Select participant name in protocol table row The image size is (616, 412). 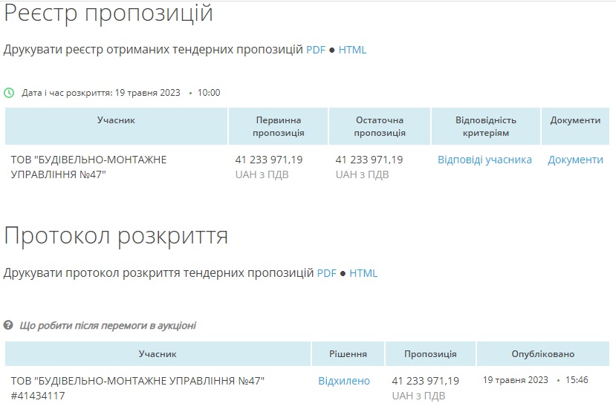(x=137, y=381)
